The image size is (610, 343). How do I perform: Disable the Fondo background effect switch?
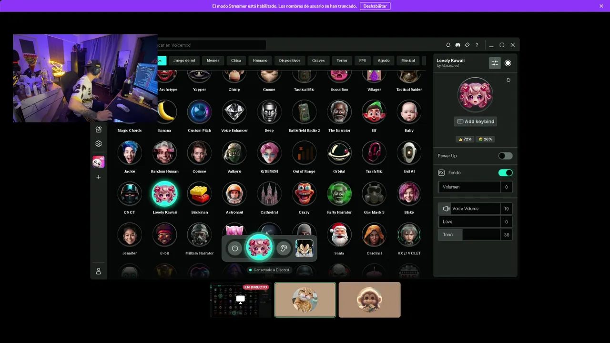505,172
